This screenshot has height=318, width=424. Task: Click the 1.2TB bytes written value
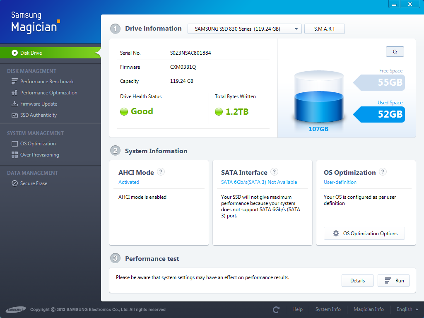pyautogui.click(x=237, y=111)
